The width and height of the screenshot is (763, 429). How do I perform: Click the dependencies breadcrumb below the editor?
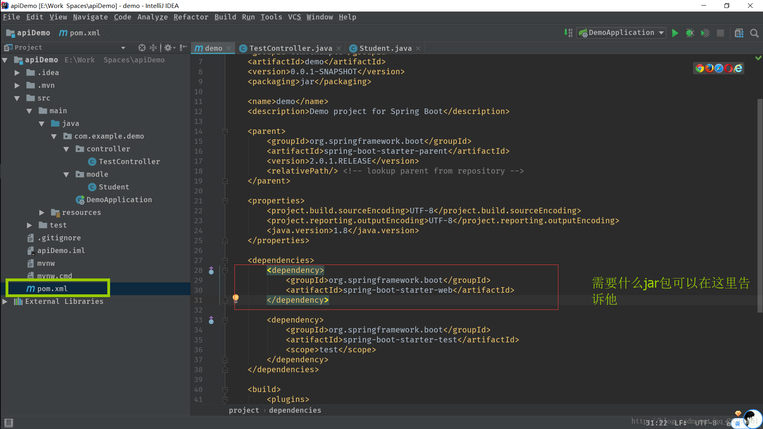(295, 410)
